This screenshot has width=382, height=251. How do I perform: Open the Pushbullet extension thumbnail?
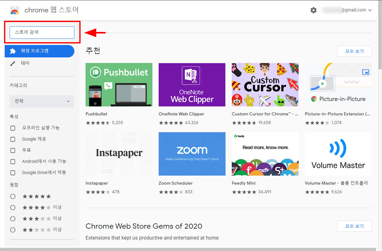pos(119,85)
